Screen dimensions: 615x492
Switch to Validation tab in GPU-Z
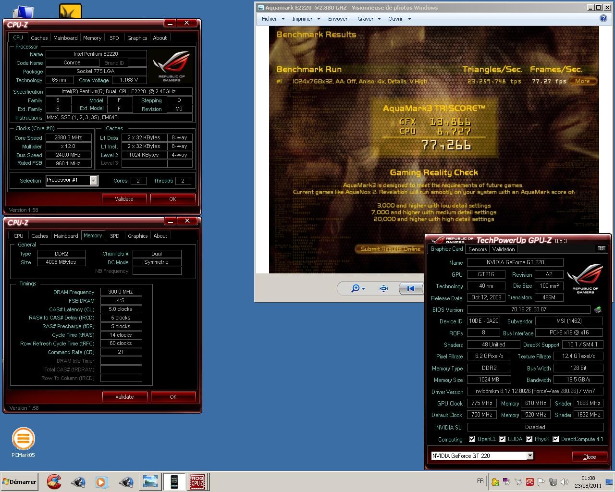pos(504,249)
